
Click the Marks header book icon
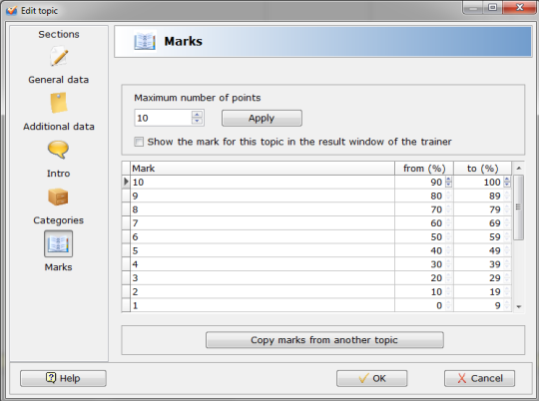coord(145,41)
